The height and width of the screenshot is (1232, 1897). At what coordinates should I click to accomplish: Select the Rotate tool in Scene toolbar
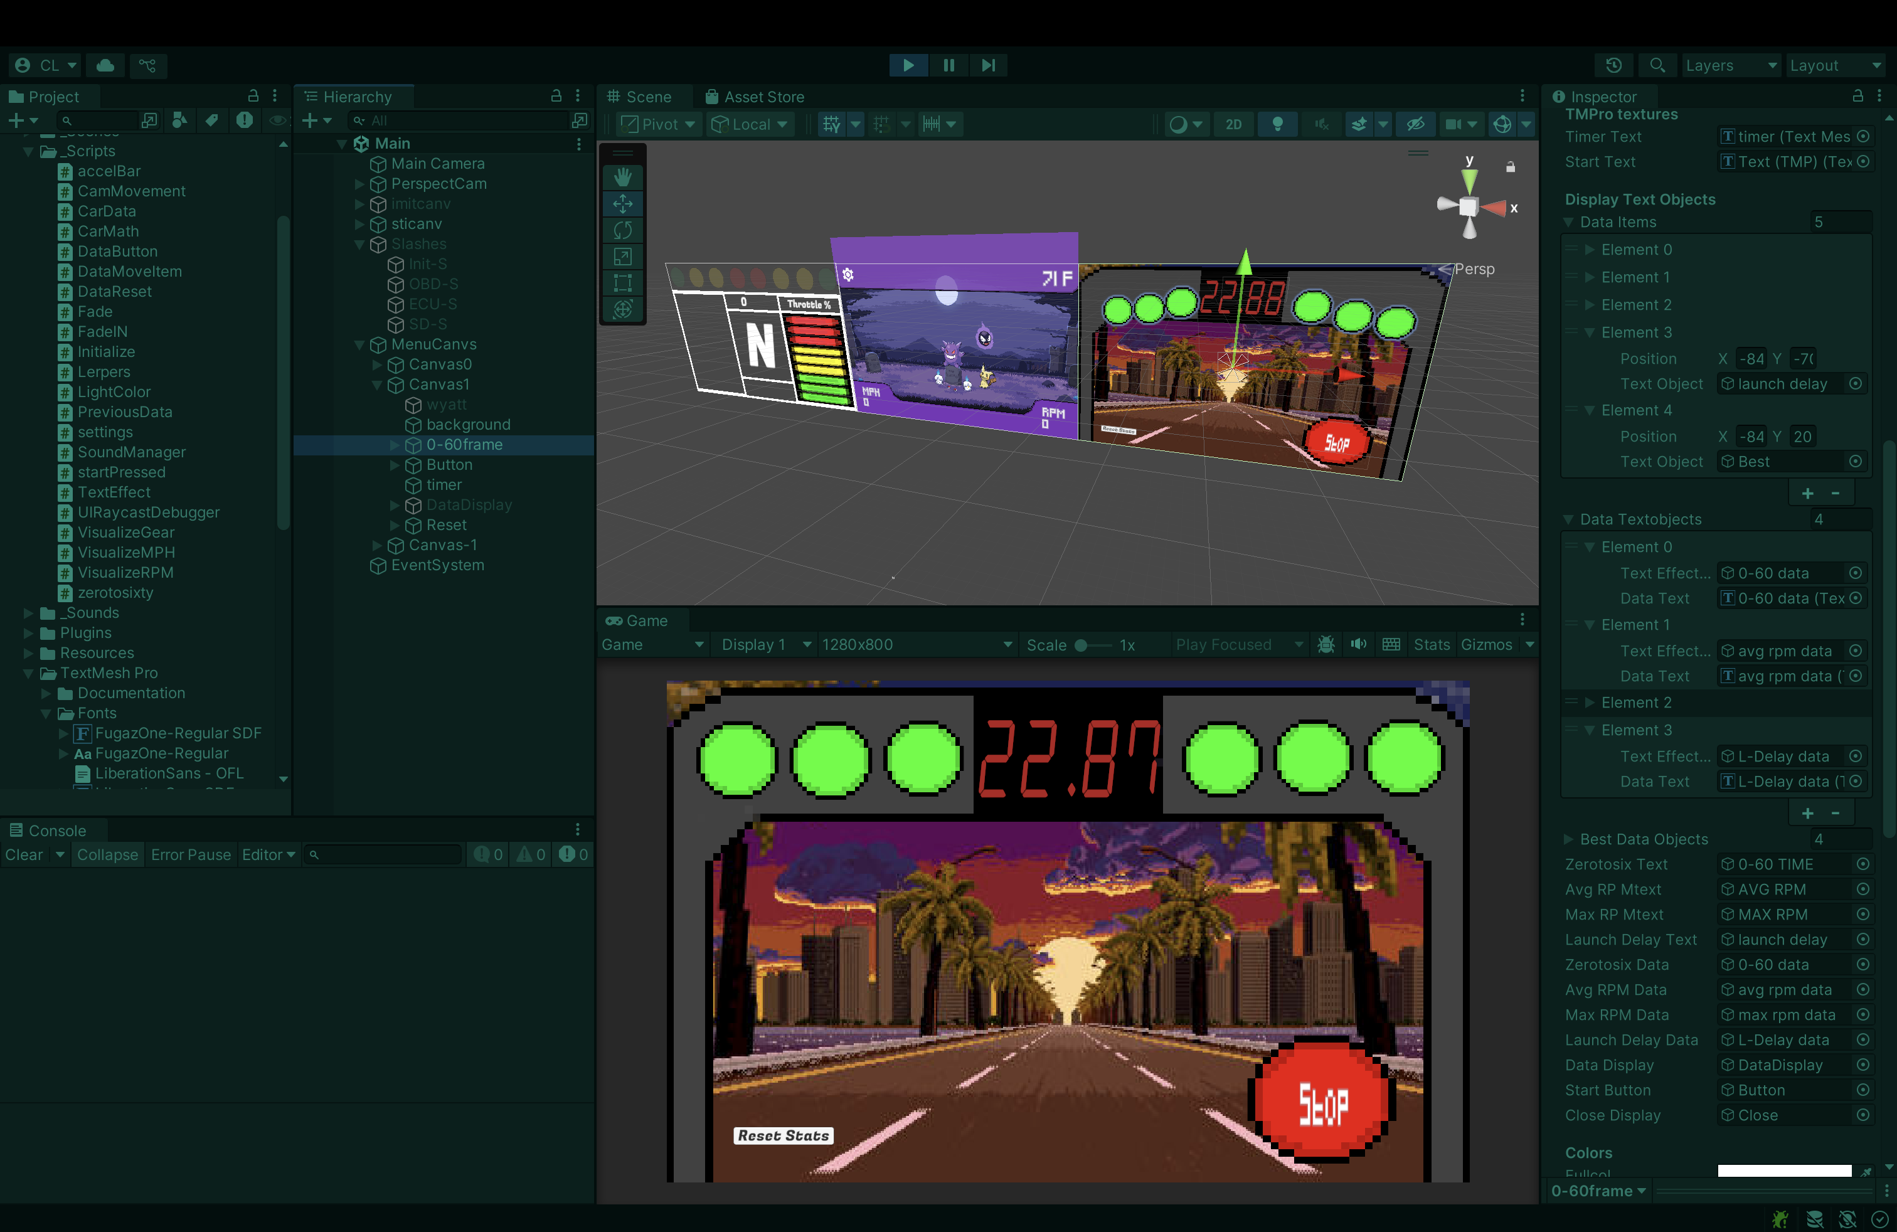point(622,230)
